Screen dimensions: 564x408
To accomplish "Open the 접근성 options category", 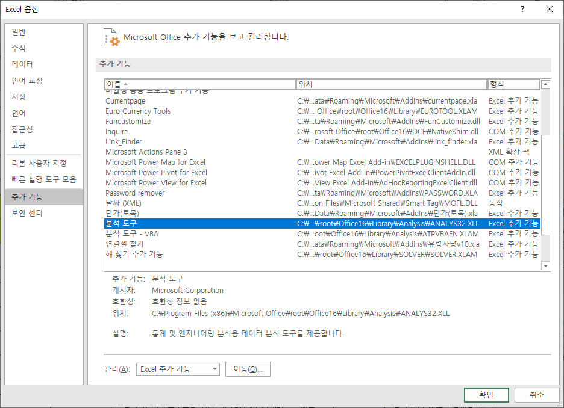I will pyautogui.click(x=44, y=129).
